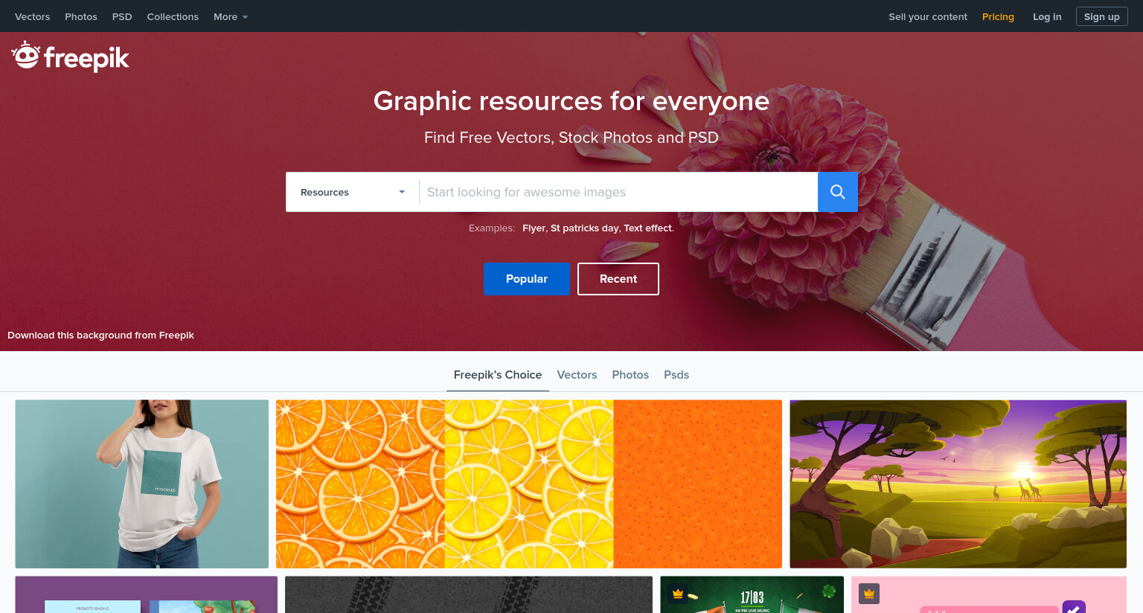The image size is (1143, 613).
Task: Click the purple checkmark icon thumbnail
Action: [x=1074, y=606]
